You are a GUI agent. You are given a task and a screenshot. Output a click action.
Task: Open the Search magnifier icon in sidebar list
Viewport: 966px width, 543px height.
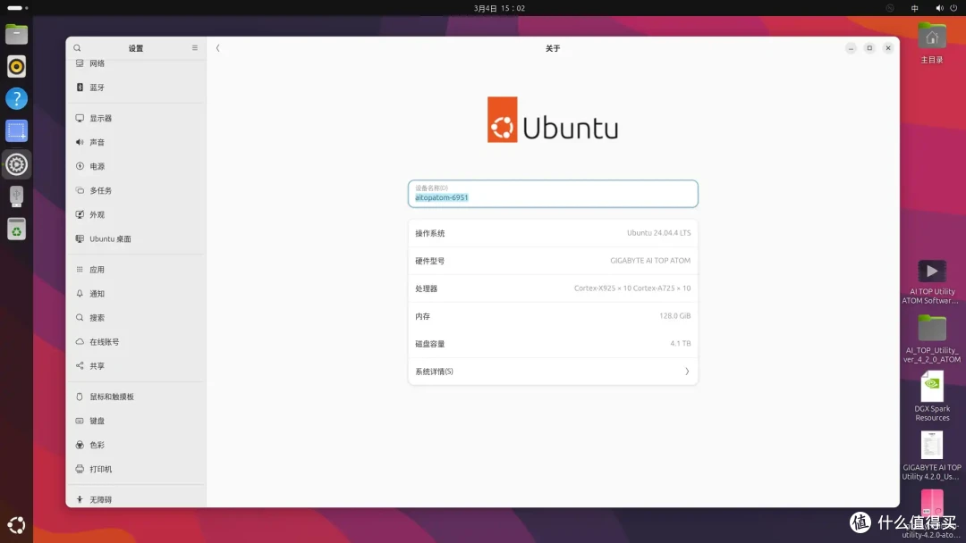80,318
